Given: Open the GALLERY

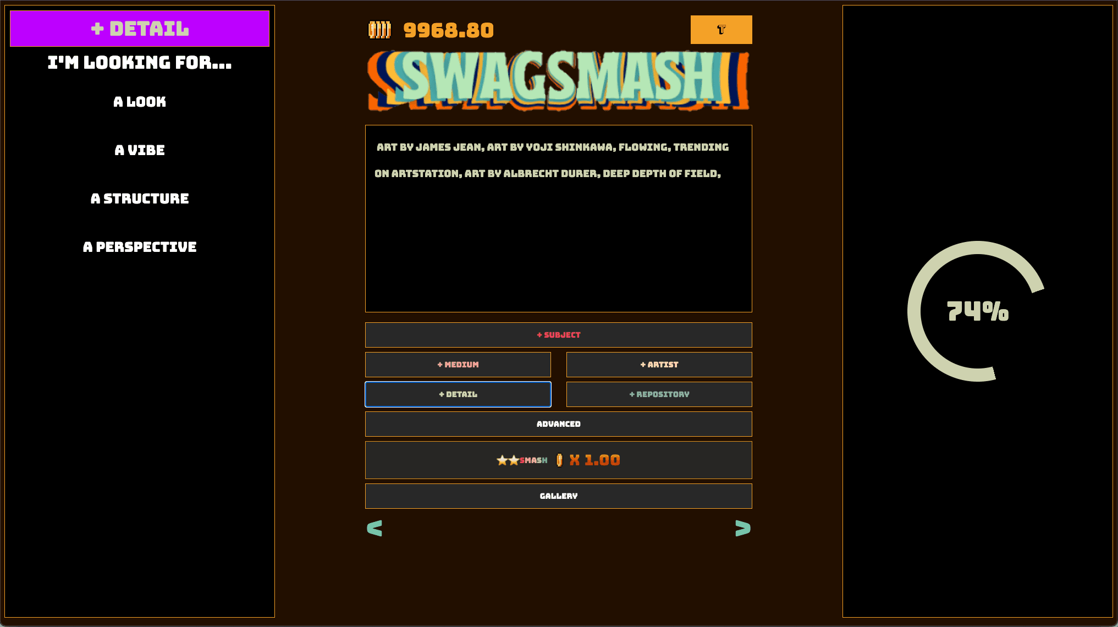Looking at the screenshot, I should (x=559, y=496).
